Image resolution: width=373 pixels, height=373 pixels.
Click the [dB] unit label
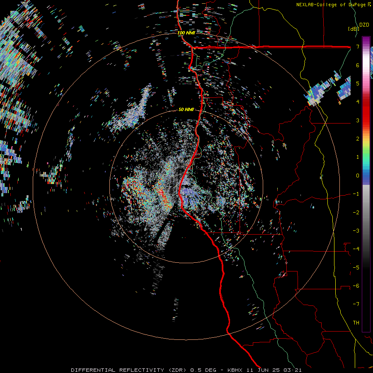[353, 29]
